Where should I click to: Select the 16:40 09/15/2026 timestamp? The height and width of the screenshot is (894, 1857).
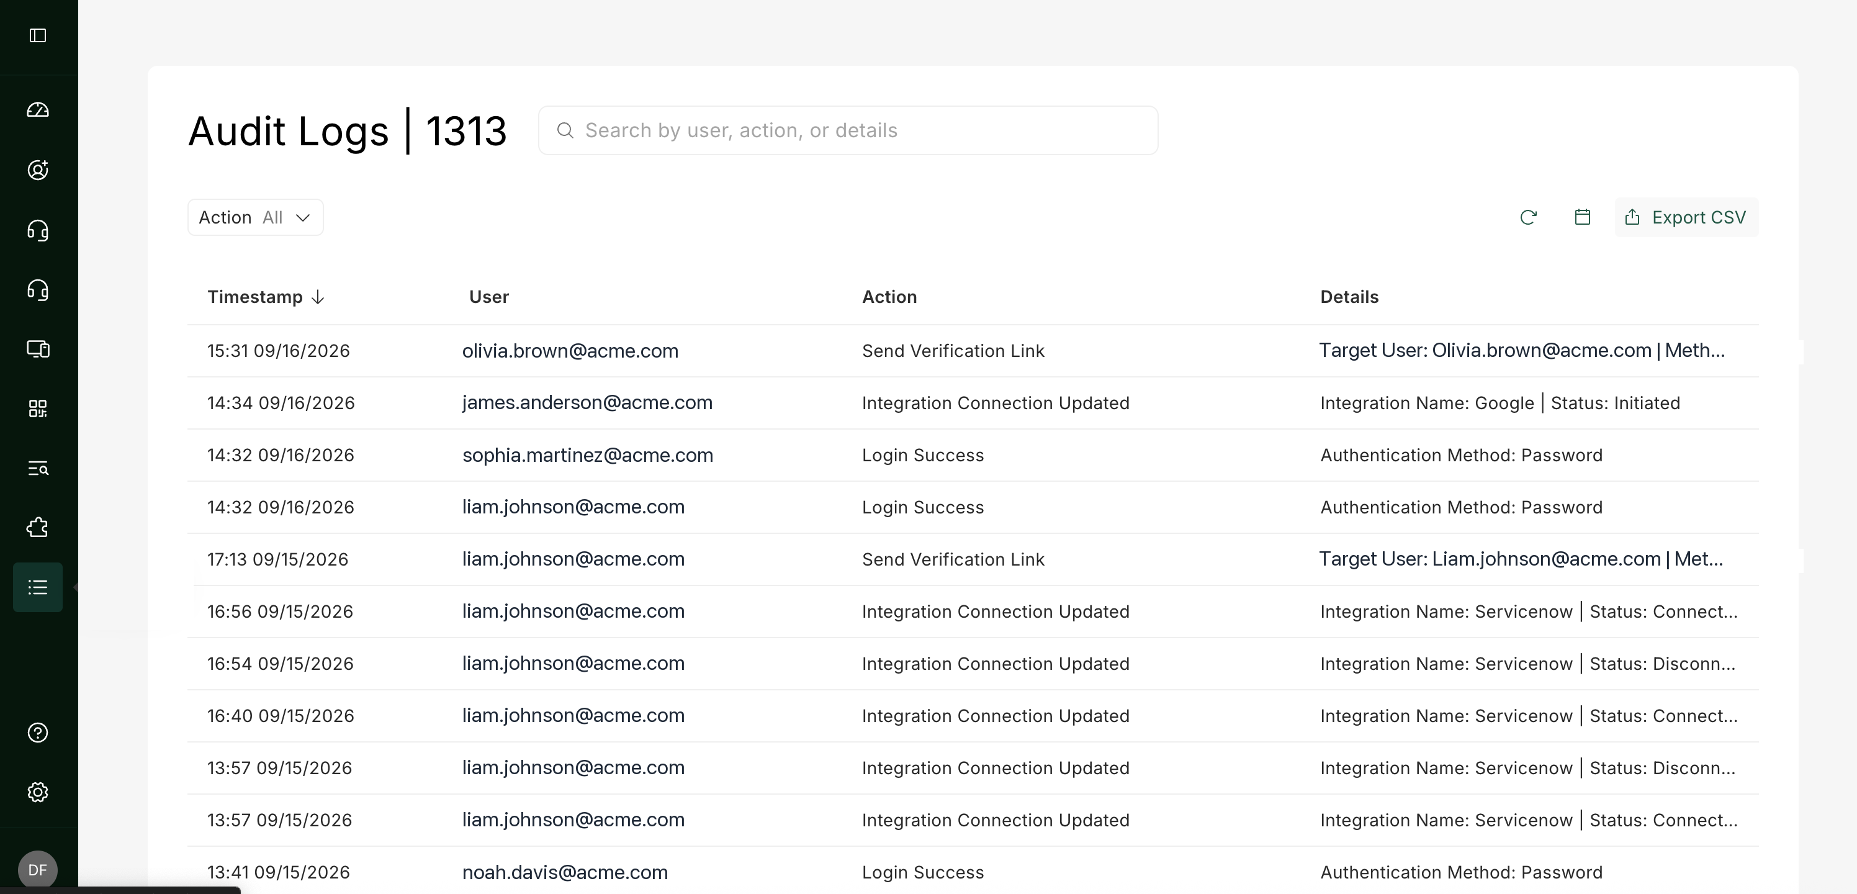tap(281, 716)
